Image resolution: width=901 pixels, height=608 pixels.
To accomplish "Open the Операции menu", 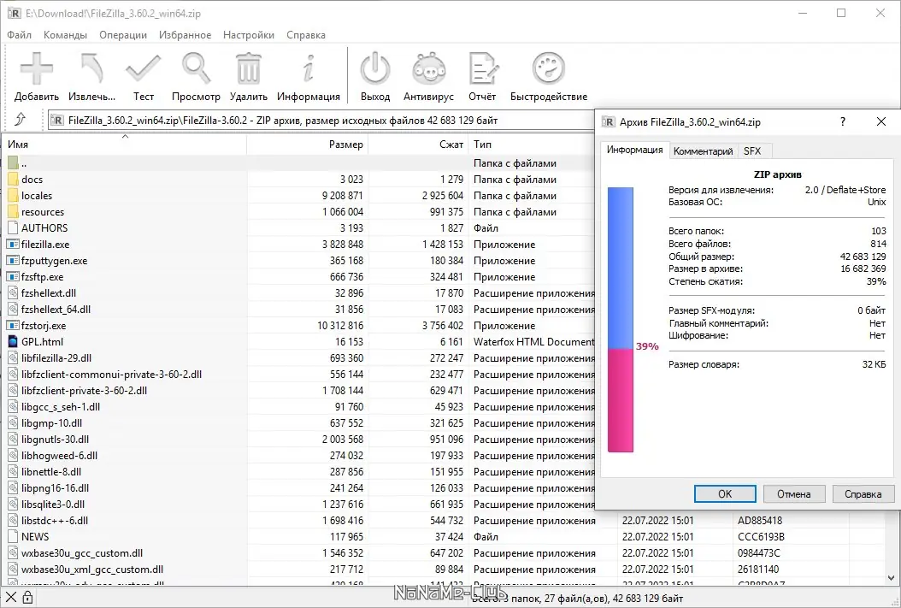I will pos(123,35).
